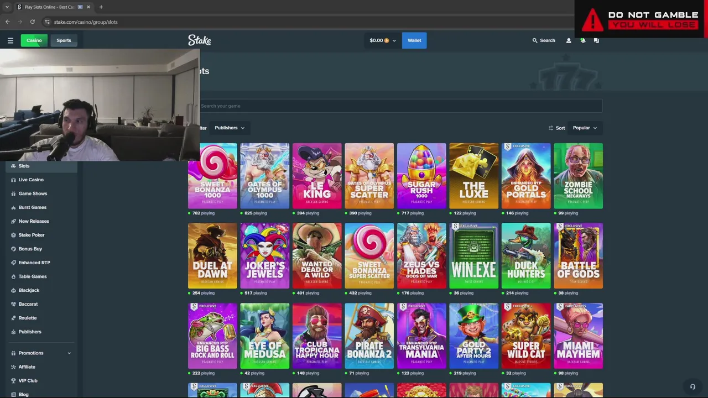Open WIN.EXE game thumbnail
This screenshot has width=708, height=398.
point(473,256)
